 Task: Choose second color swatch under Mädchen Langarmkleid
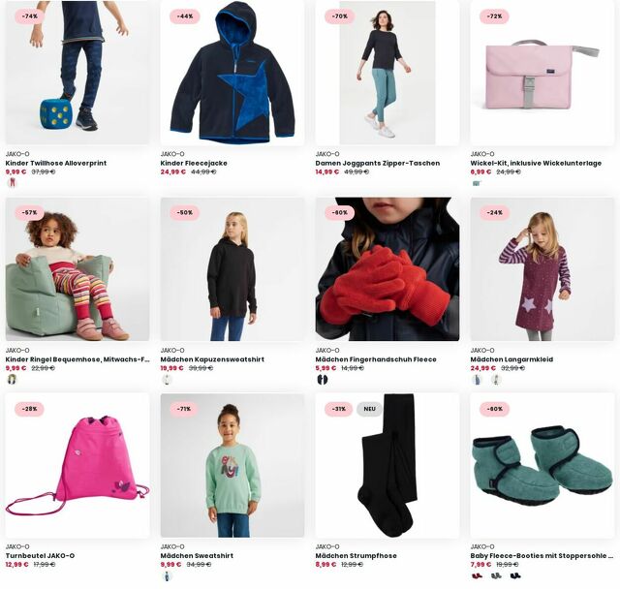496,379
